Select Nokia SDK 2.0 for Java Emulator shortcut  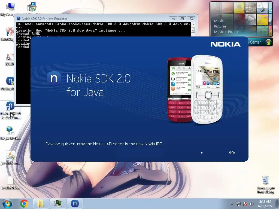(x=10, y=110)
